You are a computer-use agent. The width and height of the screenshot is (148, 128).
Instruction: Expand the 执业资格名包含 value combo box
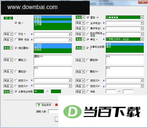point(142,34)
